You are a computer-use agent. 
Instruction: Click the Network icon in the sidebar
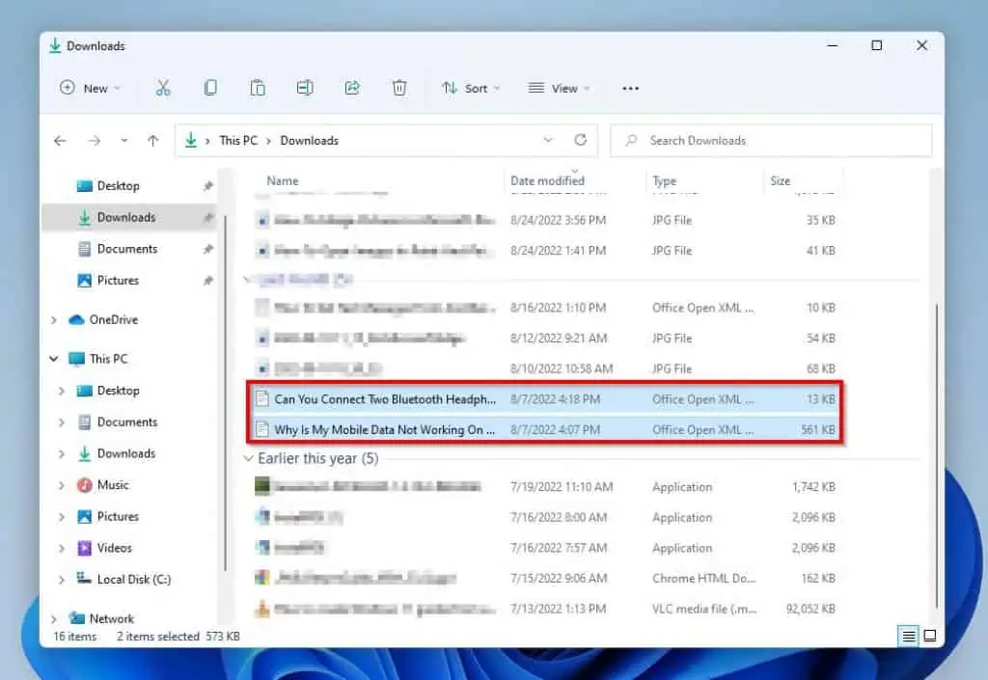77,618
